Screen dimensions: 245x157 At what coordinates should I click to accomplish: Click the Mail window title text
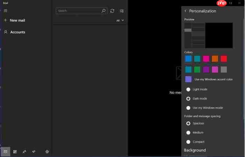click(x=6, y=3)
